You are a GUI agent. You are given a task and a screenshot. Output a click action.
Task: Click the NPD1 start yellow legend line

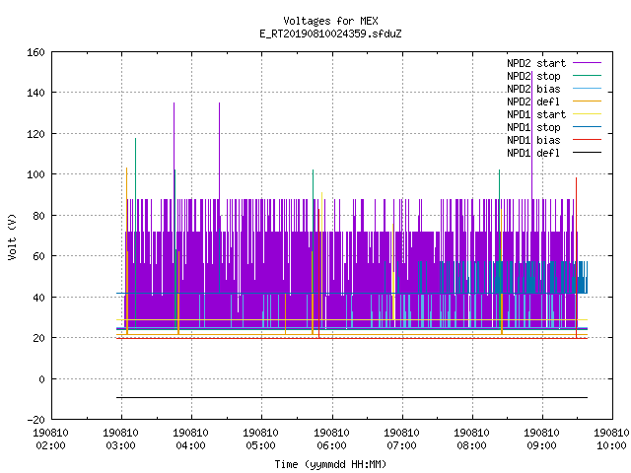click(x=587, y=114)
